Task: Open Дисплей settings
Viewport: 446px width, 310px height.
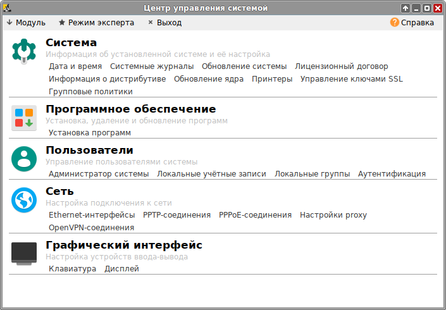Action: coord(121,269)
